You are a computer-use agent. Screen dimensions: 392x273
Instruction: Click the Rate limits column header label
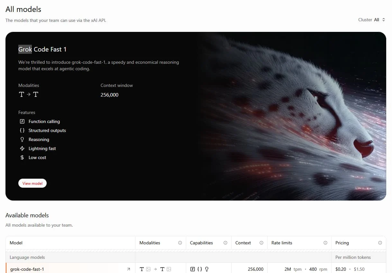point(282,243)
